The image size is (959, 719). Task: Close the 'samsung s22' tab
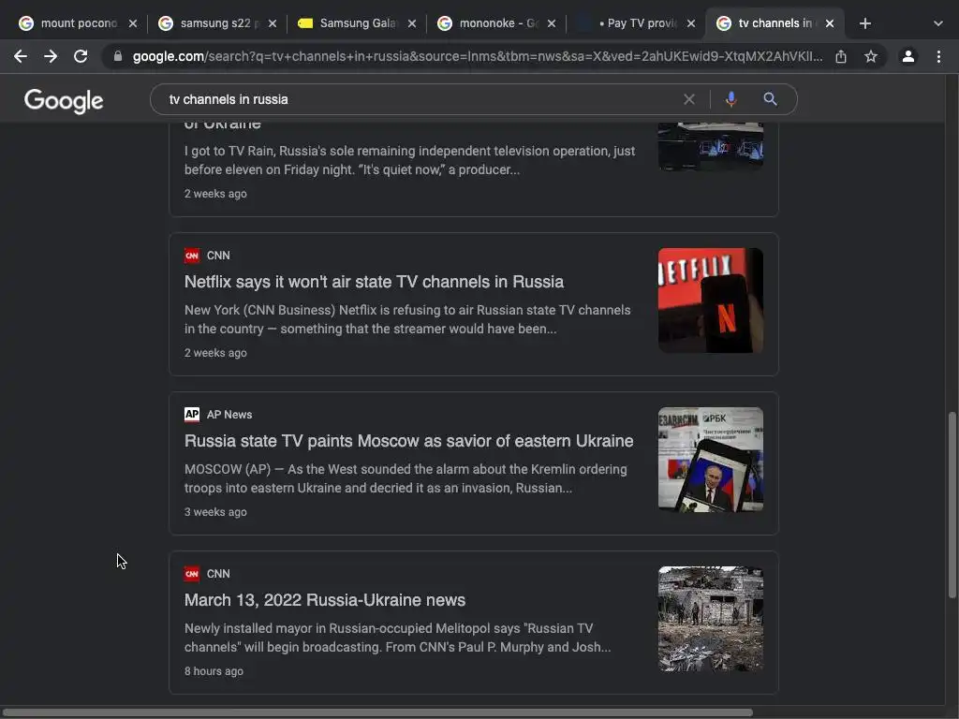273,23
